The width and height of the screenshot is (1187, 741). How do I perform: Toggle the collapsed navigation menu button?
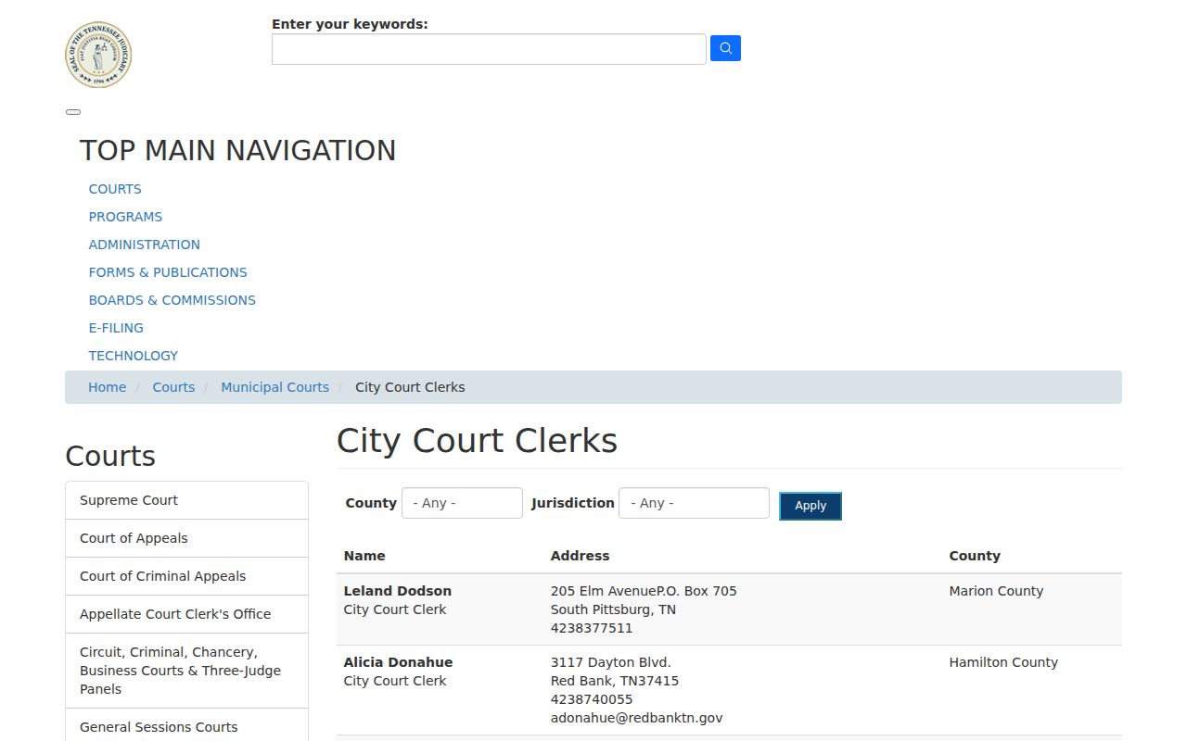73,112
